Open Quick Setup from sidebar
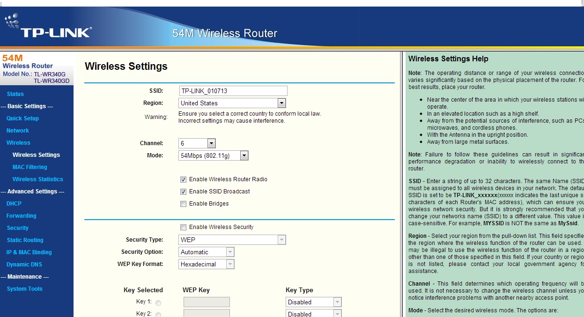584x317 pixels. coord(22,118)
